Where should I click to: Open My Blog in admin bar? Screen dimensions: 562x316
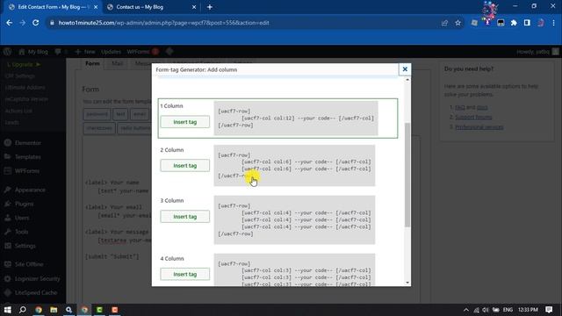[33, 52]
